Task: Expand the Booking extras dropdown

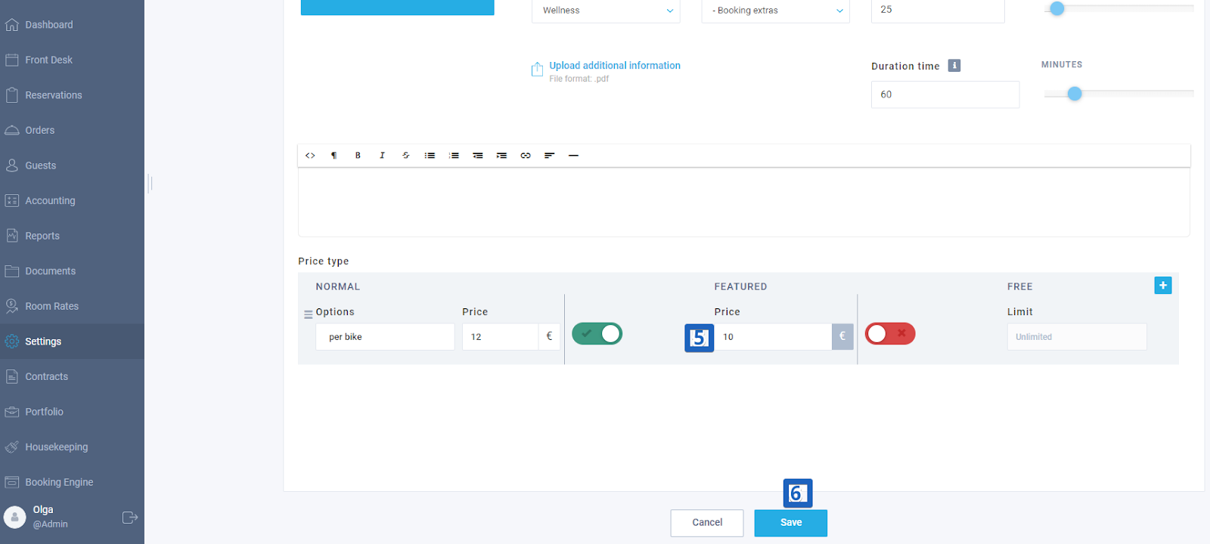Action: point(775,11)
